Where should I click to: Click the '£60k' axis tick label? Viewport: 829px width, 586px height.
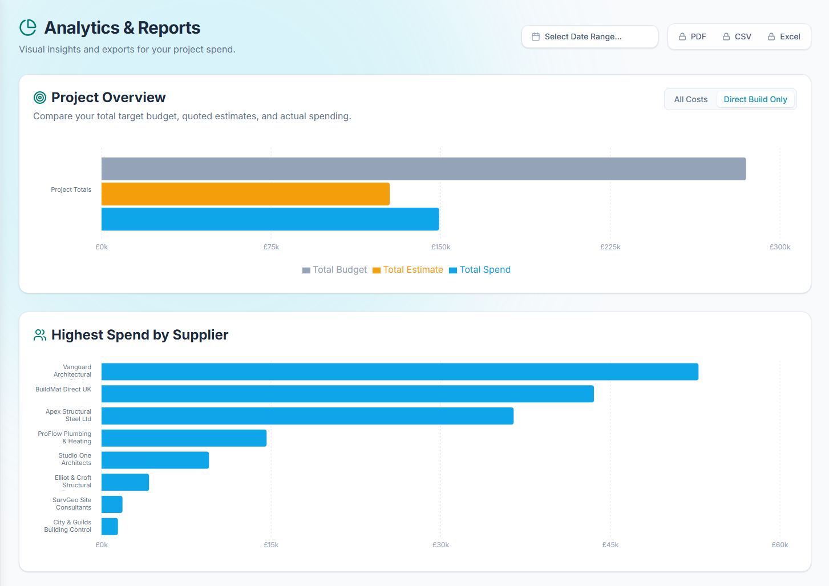tap(780, 545)
